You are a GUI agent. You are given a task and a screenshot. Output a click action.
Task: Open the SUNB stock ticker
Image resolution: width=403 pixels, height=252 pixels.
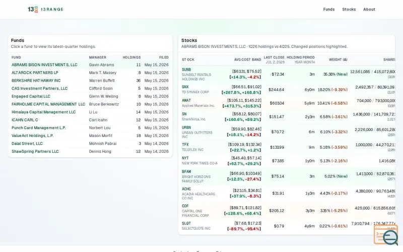pos(186,70)
